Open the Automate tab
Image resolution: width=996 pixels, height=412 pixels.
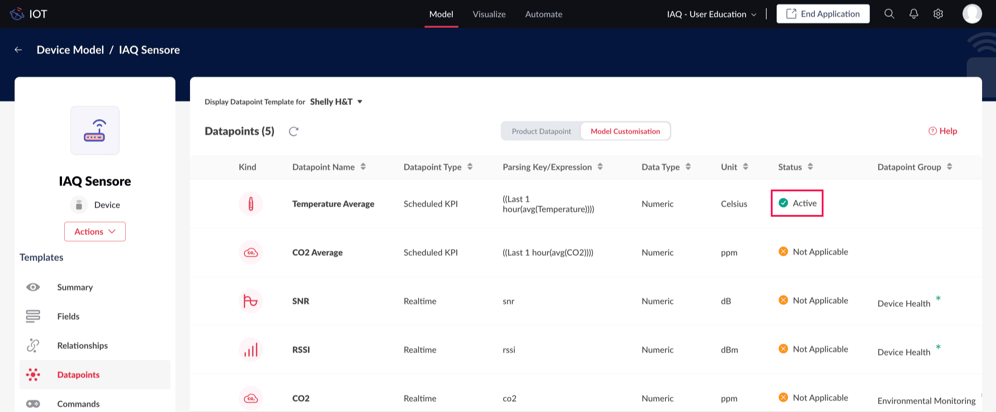(543, 14)
